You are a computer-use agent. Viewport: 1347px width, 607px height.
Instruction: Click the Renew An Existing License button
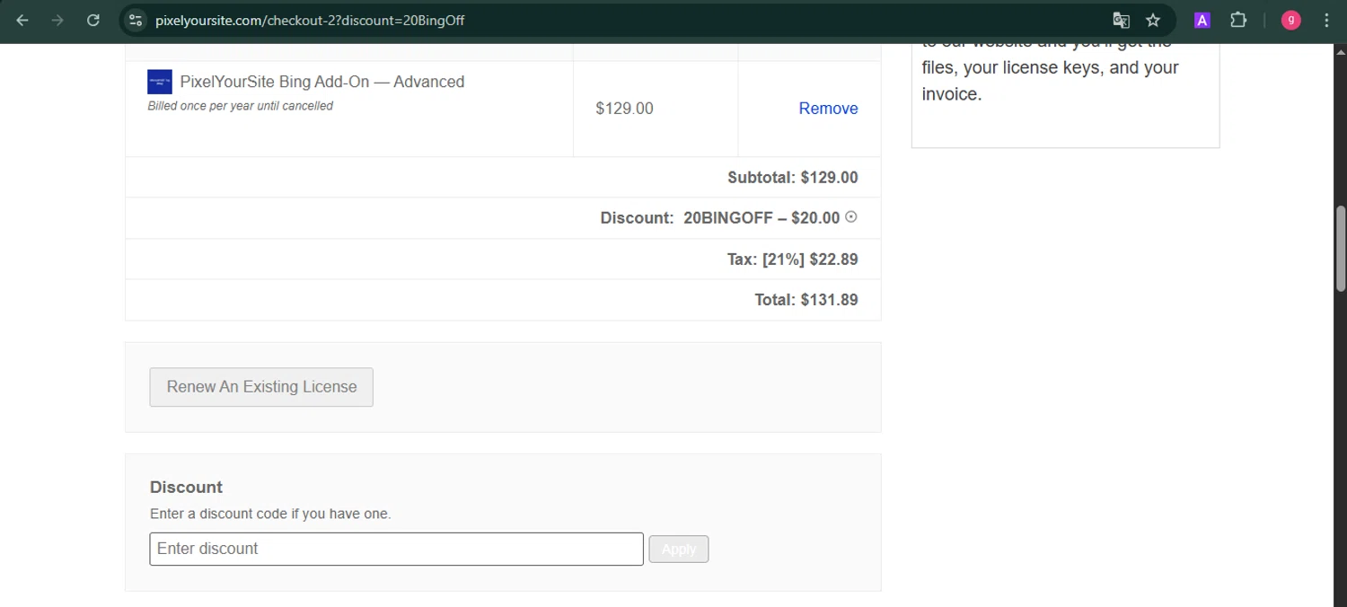click(261, 387)
